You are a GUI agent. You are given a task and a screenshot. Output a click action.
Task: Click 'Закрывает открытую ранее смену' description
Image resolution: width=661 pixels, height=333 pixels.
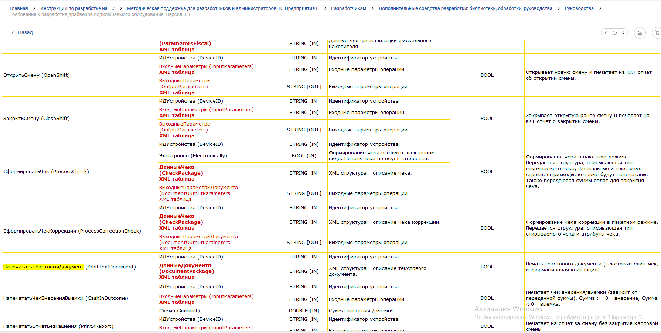pyautogui.click(x=587, y=119)
